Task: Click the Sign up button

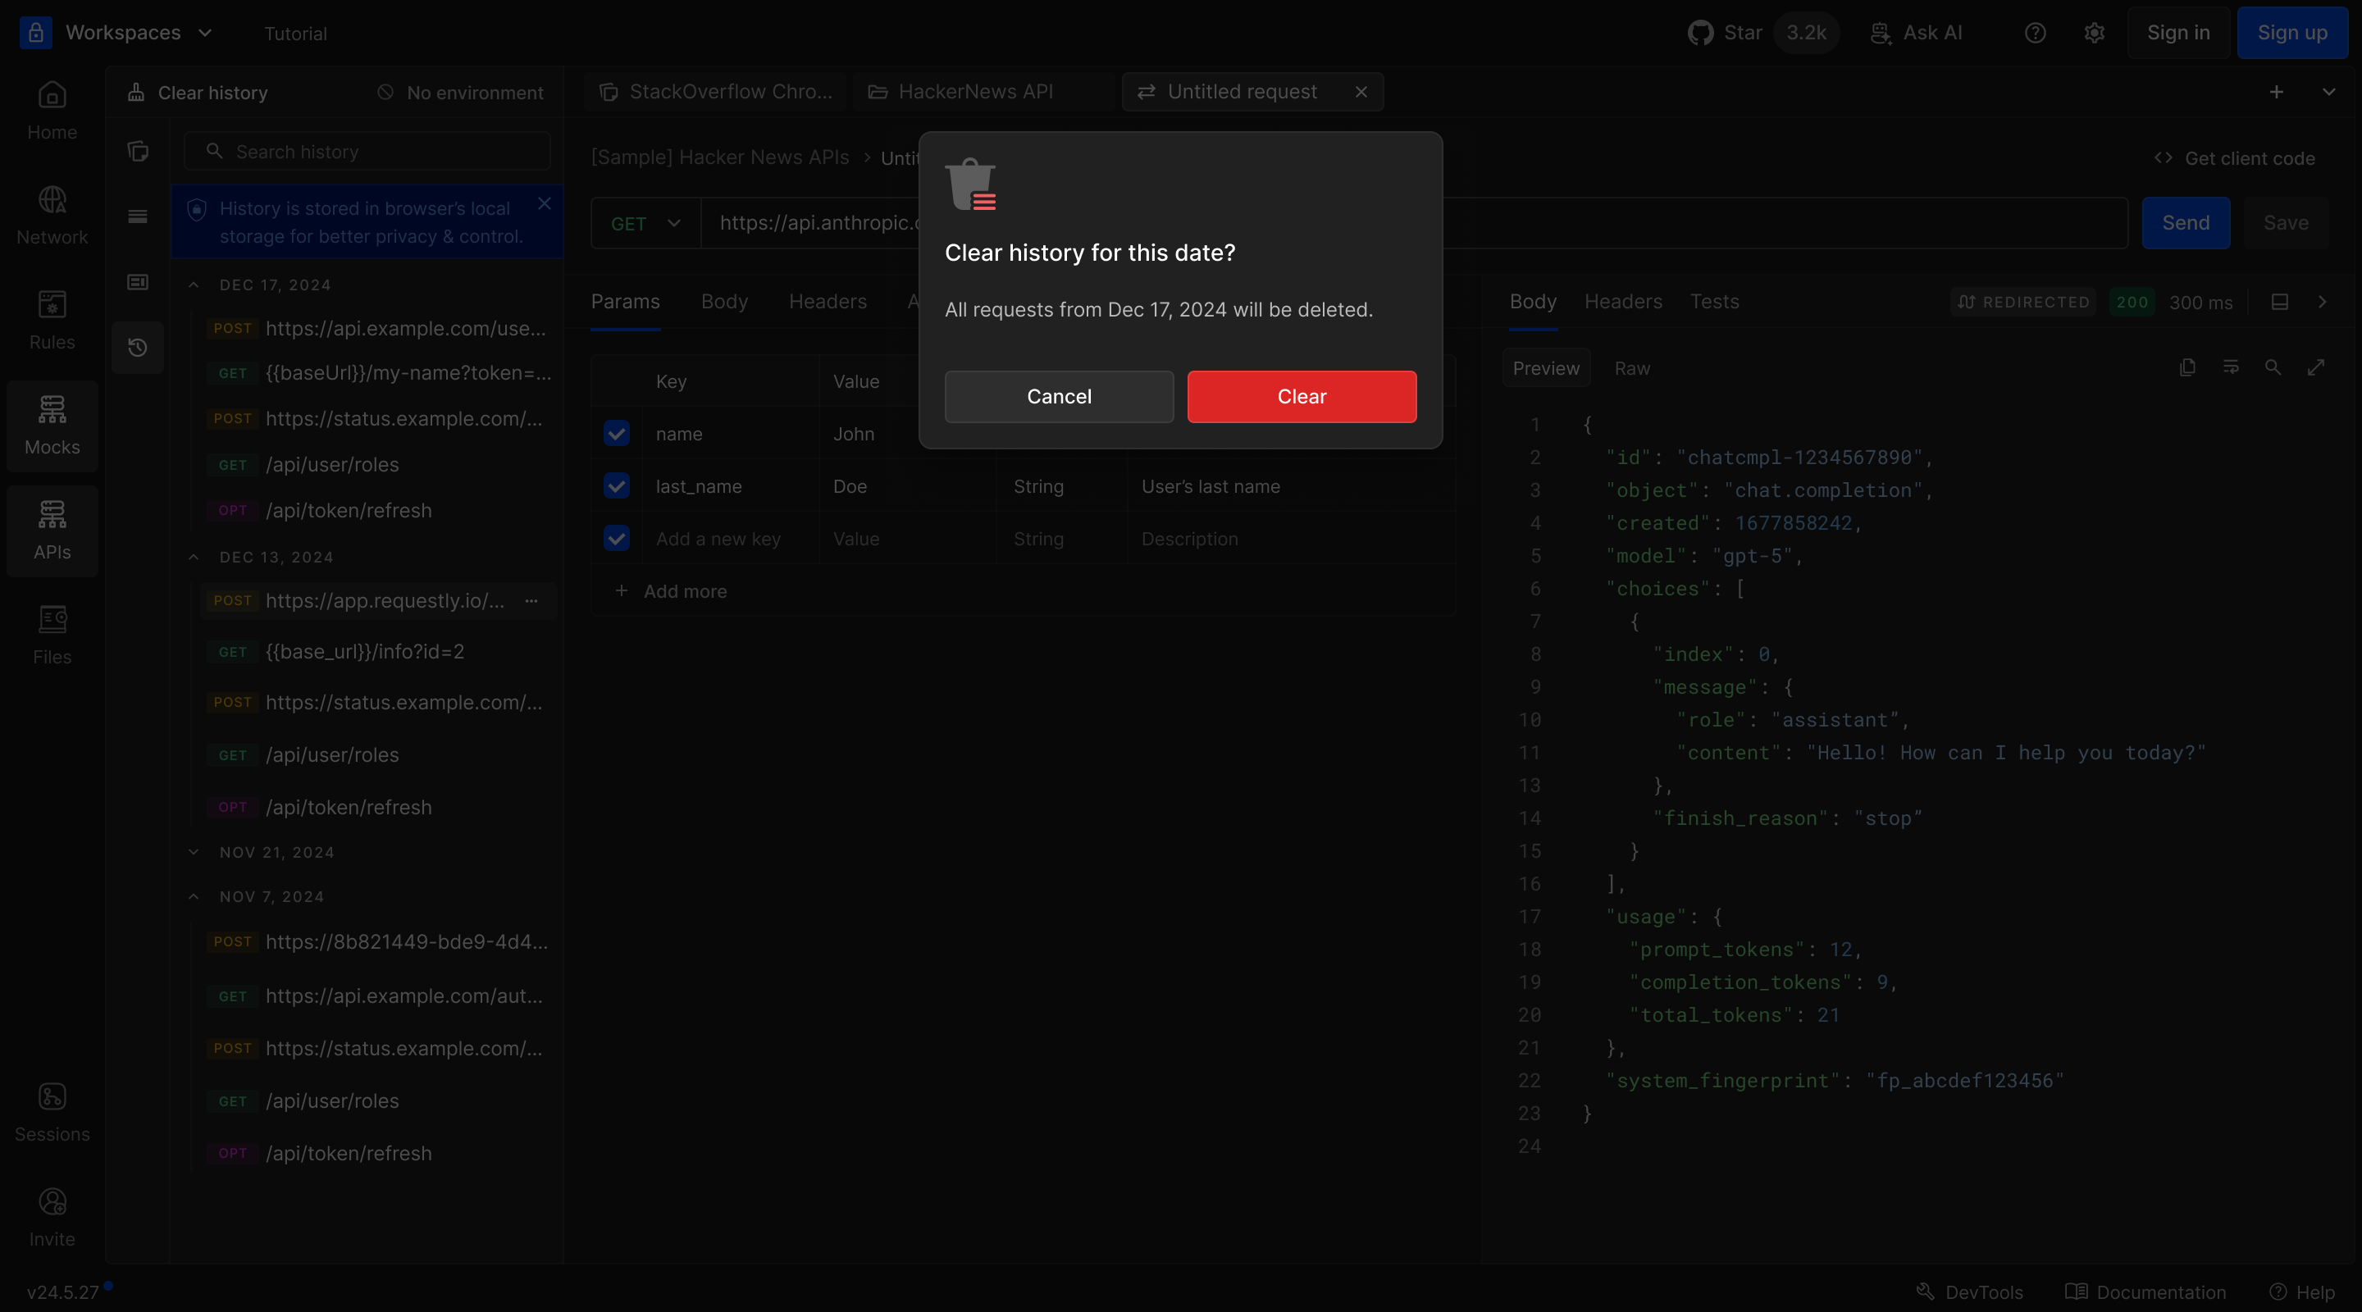Action: (2292, 33)
